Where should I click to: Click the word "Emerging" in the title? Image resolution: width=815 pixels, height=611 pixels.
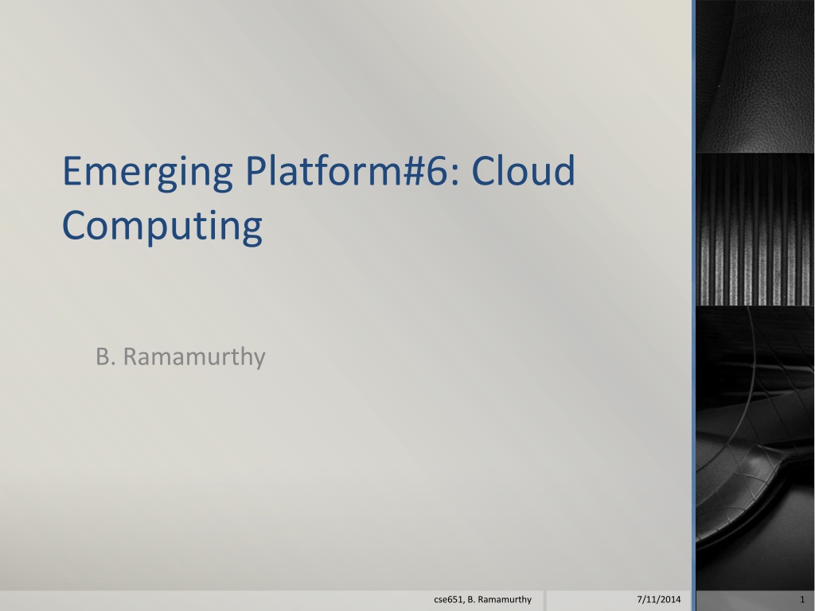tap(147, 173)
